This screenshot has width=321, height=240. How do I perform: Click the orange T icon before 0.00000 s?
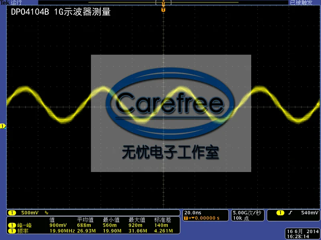click(x=186, y=218)
